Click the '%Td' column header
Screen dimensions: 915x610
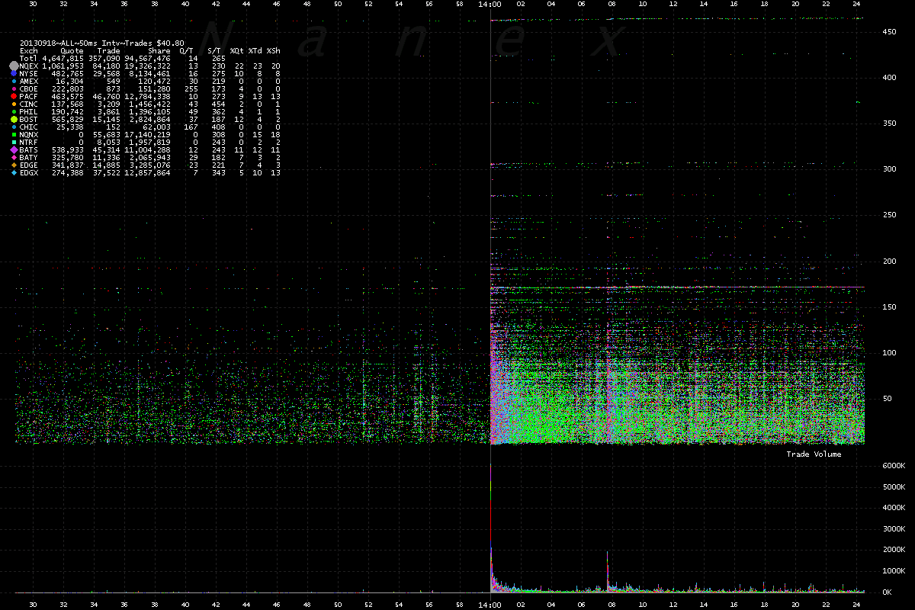pos(255,51)
